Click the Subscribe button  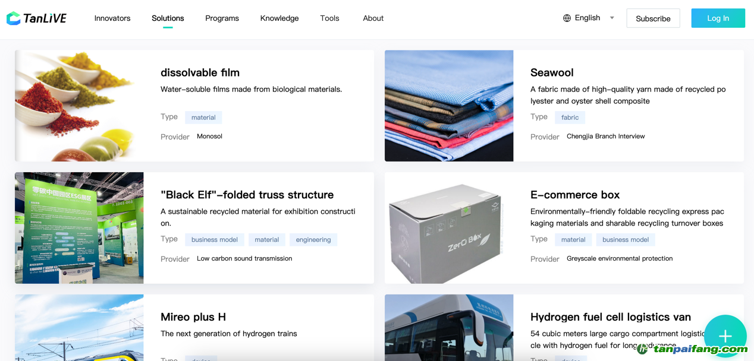pos(653,18)
